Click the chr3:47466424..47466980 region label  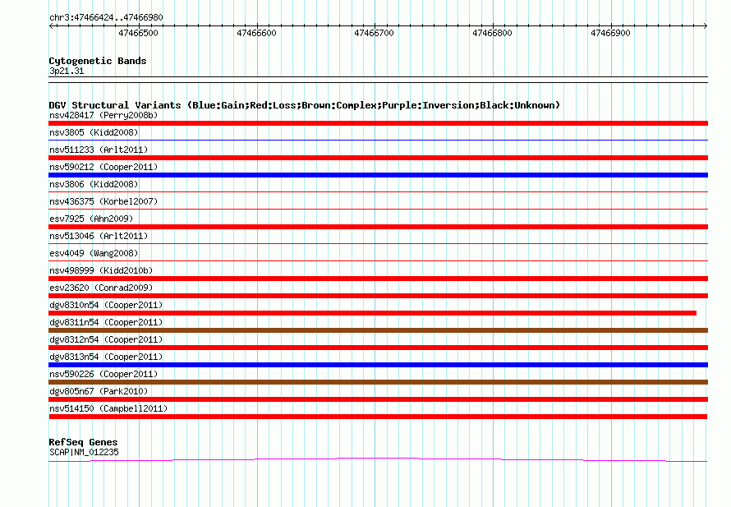(x=106, y=18)
